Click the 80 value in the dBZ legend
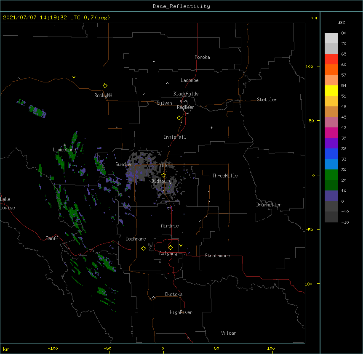Viewport: 363px width, 354px height. coord(344,33)
